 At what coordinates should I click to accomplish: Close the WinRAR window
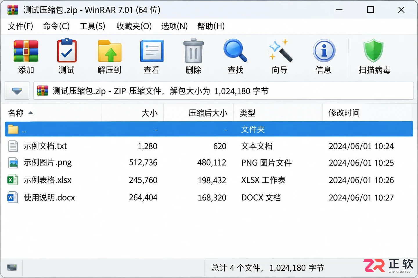pos(401,10)
